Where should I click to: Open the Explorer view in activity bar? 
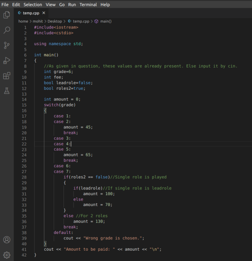click(7, 15)
